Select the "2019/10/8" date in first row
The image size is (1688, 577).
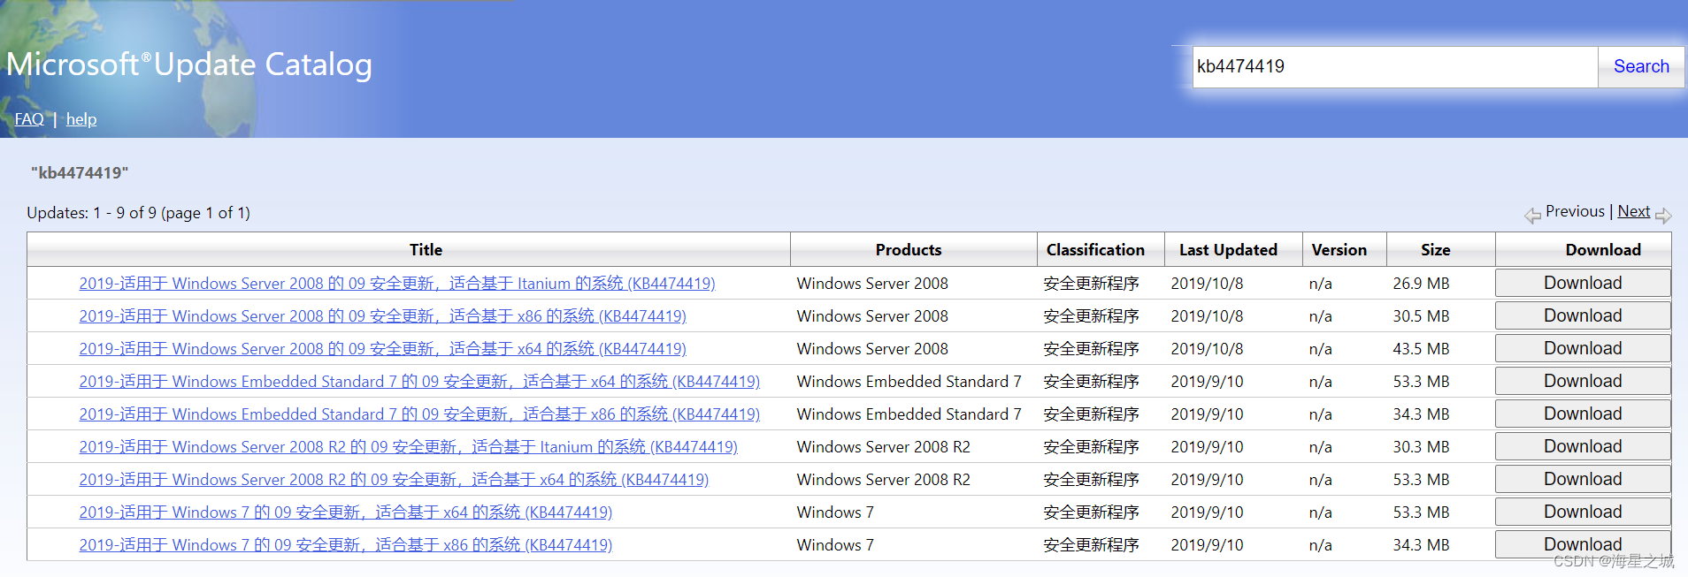[1207, 284]
